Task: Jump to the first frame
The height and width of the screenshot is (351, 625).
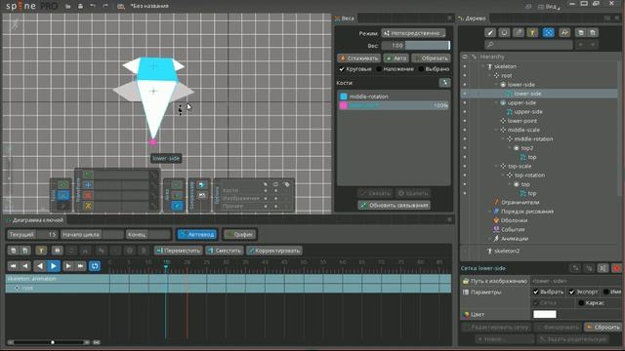Action: point(13,266)
